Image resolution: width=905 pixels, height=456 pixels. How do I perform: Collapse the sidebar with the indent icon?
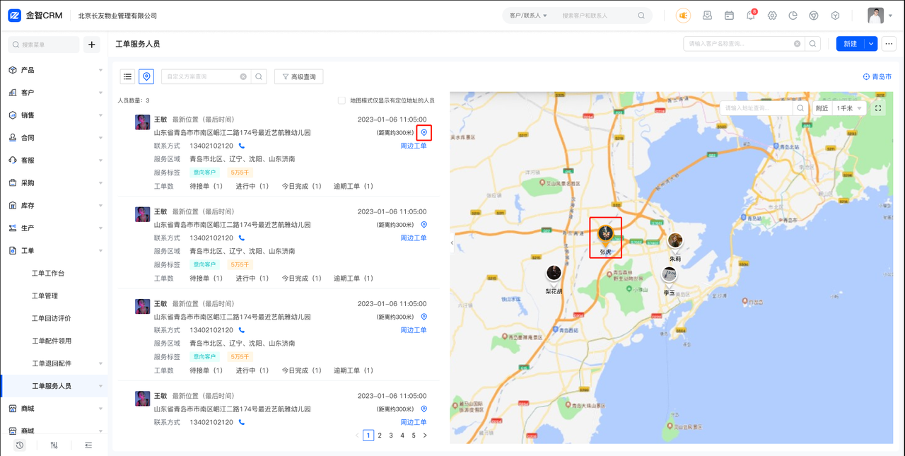click(88, 445)
